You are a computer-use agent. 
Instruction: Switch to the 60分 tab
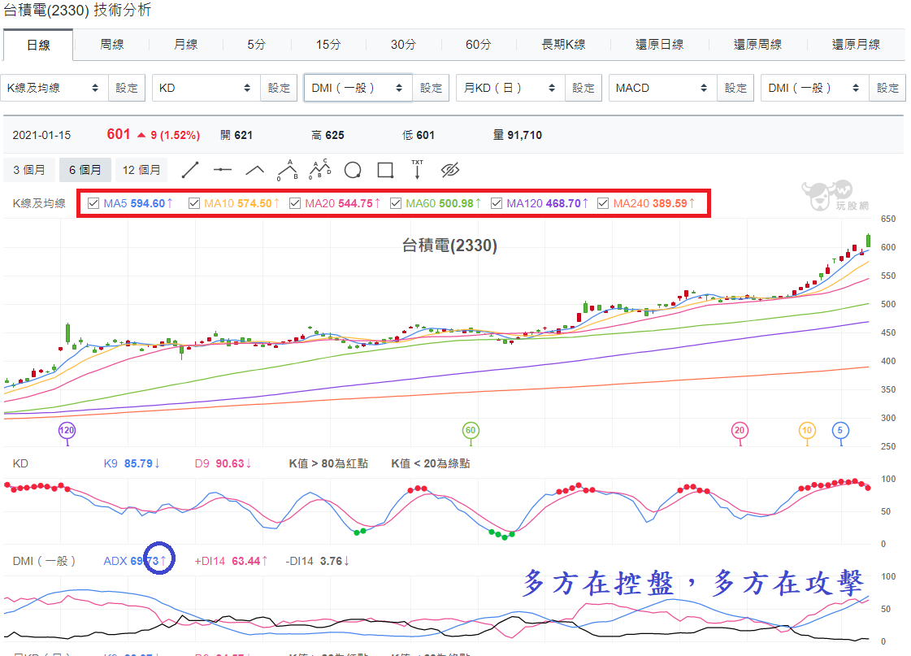click(478, 45)
